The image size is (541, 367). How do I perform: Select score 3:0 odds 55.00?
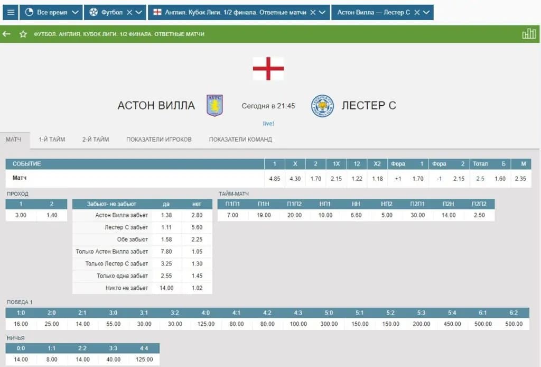(113, 324)
